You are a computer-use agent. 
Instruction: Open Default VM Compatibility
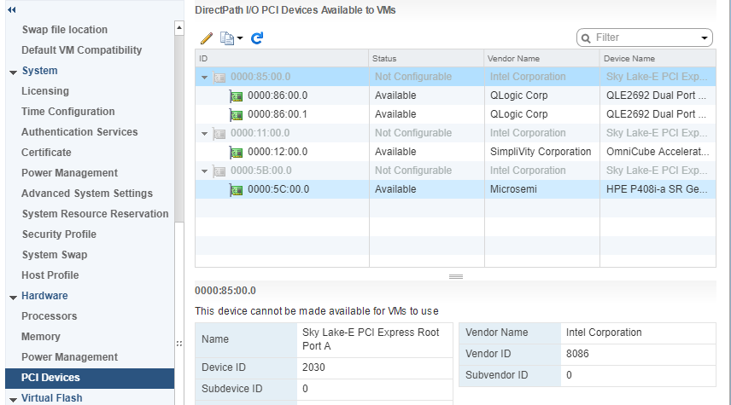[x=82, y=49]
